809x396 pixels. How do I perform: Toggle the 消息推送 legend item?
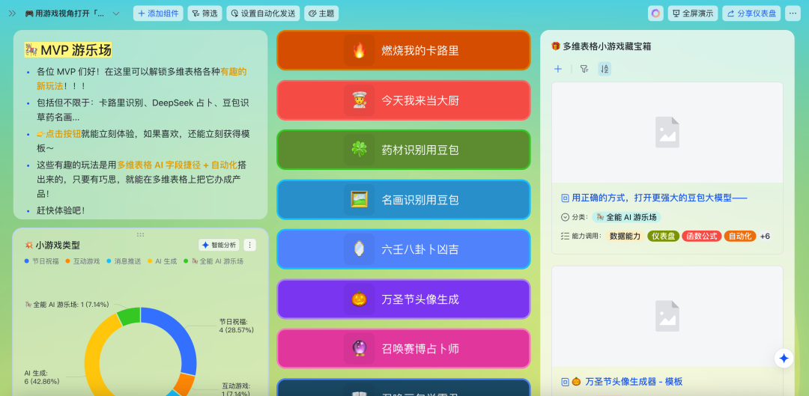point(124,261)
